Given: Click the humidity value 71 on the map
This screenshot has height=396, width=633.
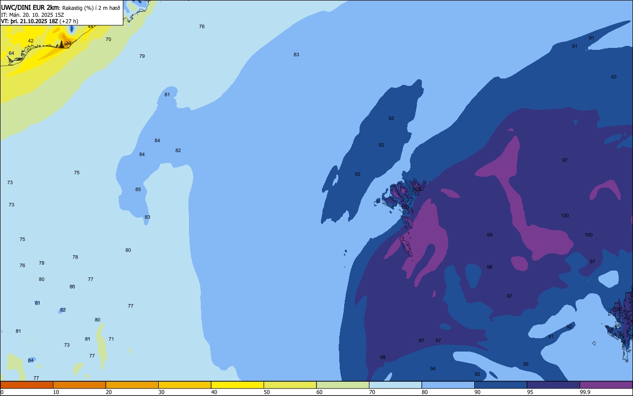Looking at the screenshot, I should 111,339.
